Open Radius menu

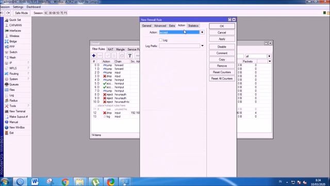(13, 101)
